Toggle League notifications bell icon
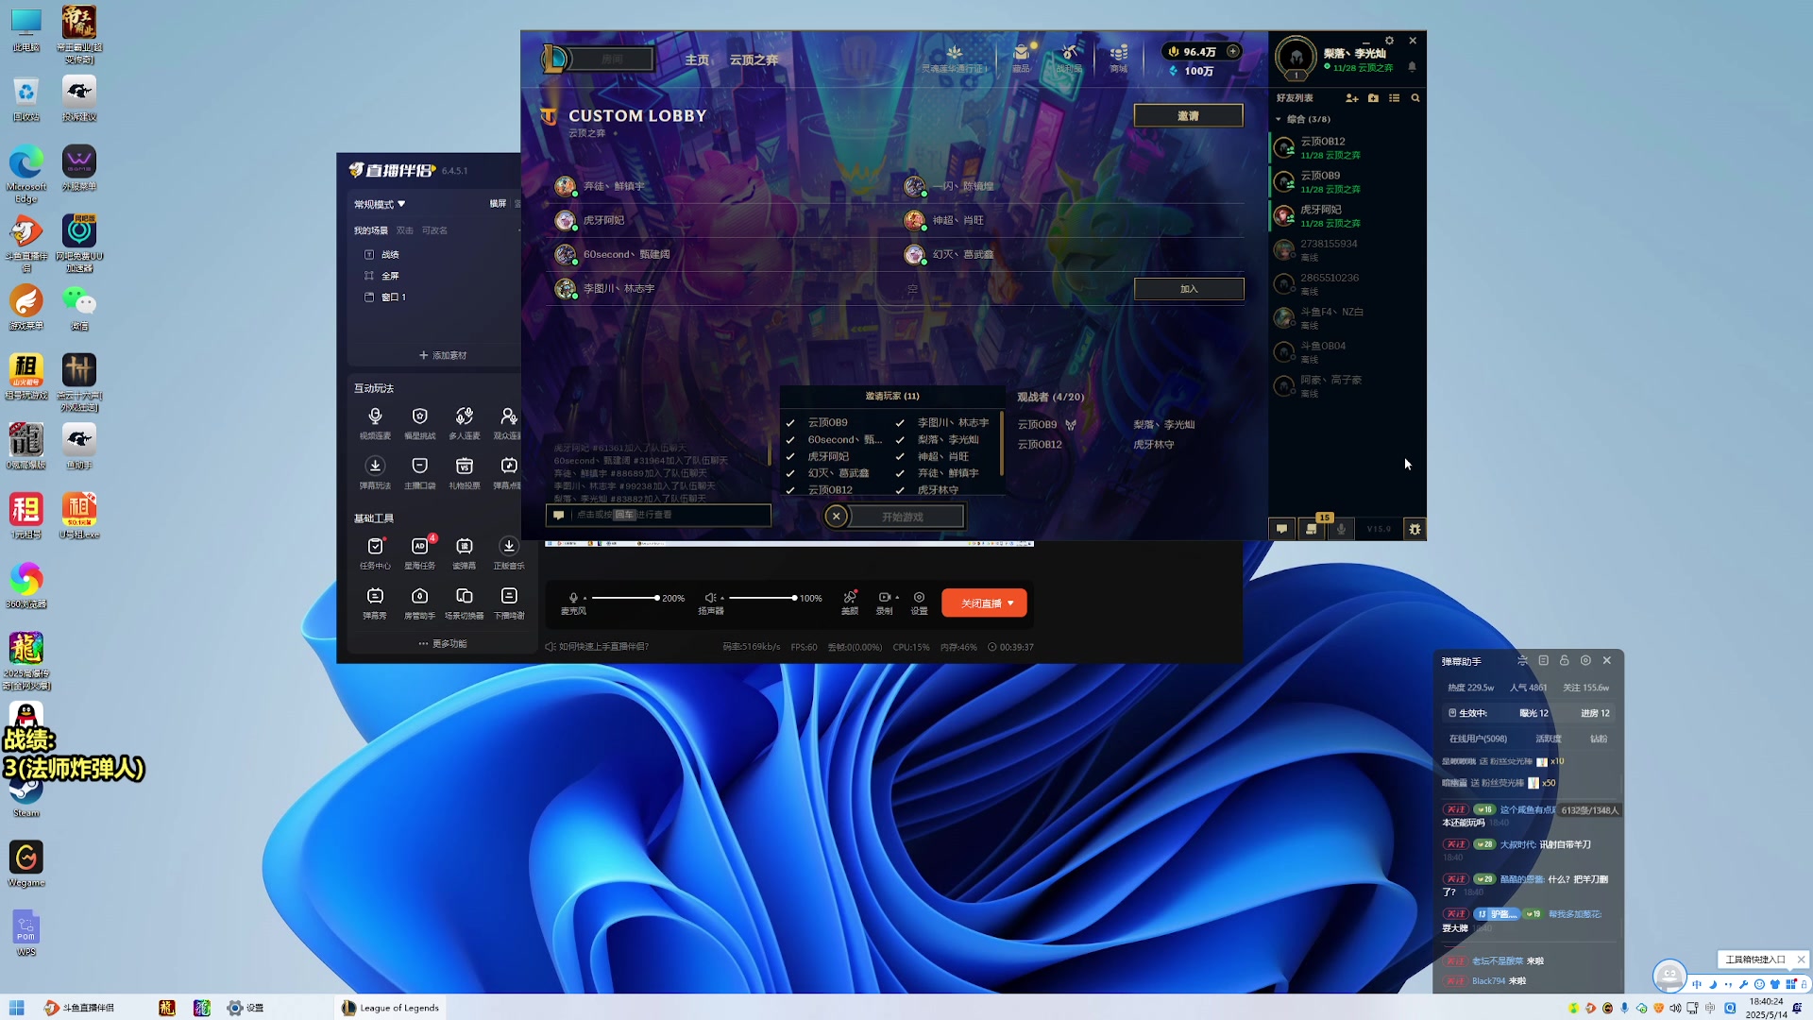Image resolution: width=1813 pixels, height=1020 pixels. [x=1412, y=67]
